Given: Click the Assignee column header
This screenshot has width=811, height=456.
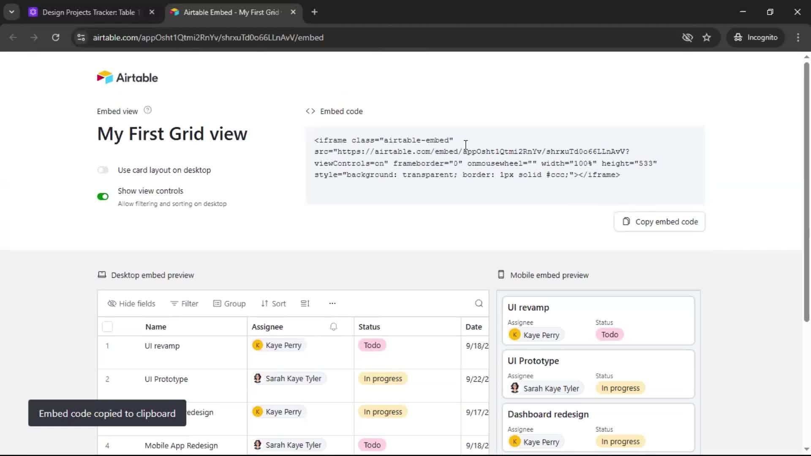Looking at the screenshot, I should [267, 327].
